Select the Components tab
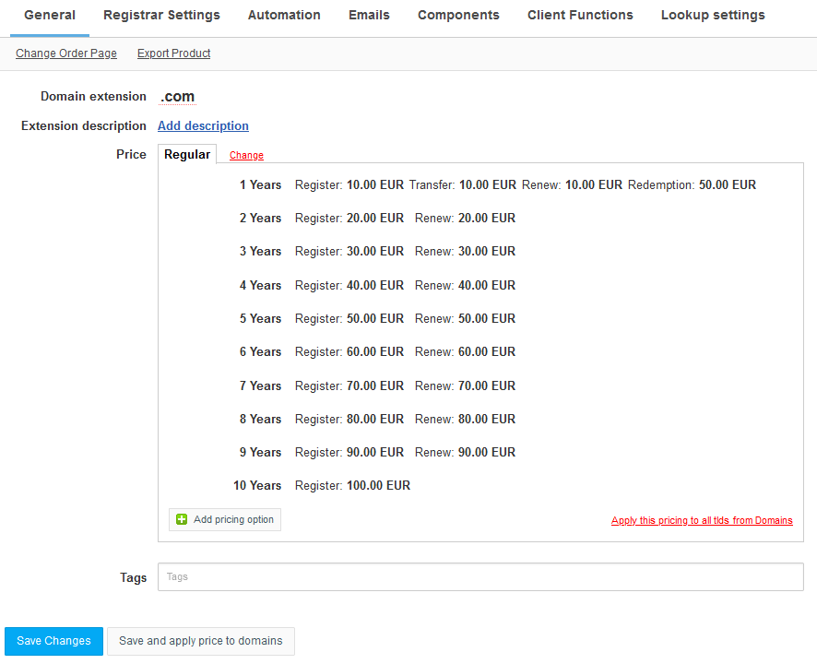The width and height of the screenshot is (817, 664). click(x=457, y=15)
